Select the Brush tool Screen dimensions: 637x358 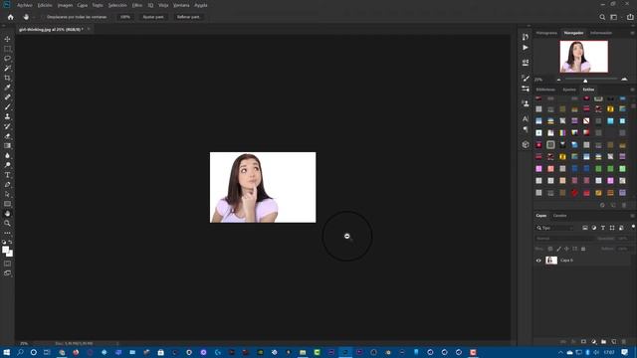(7, 106)
